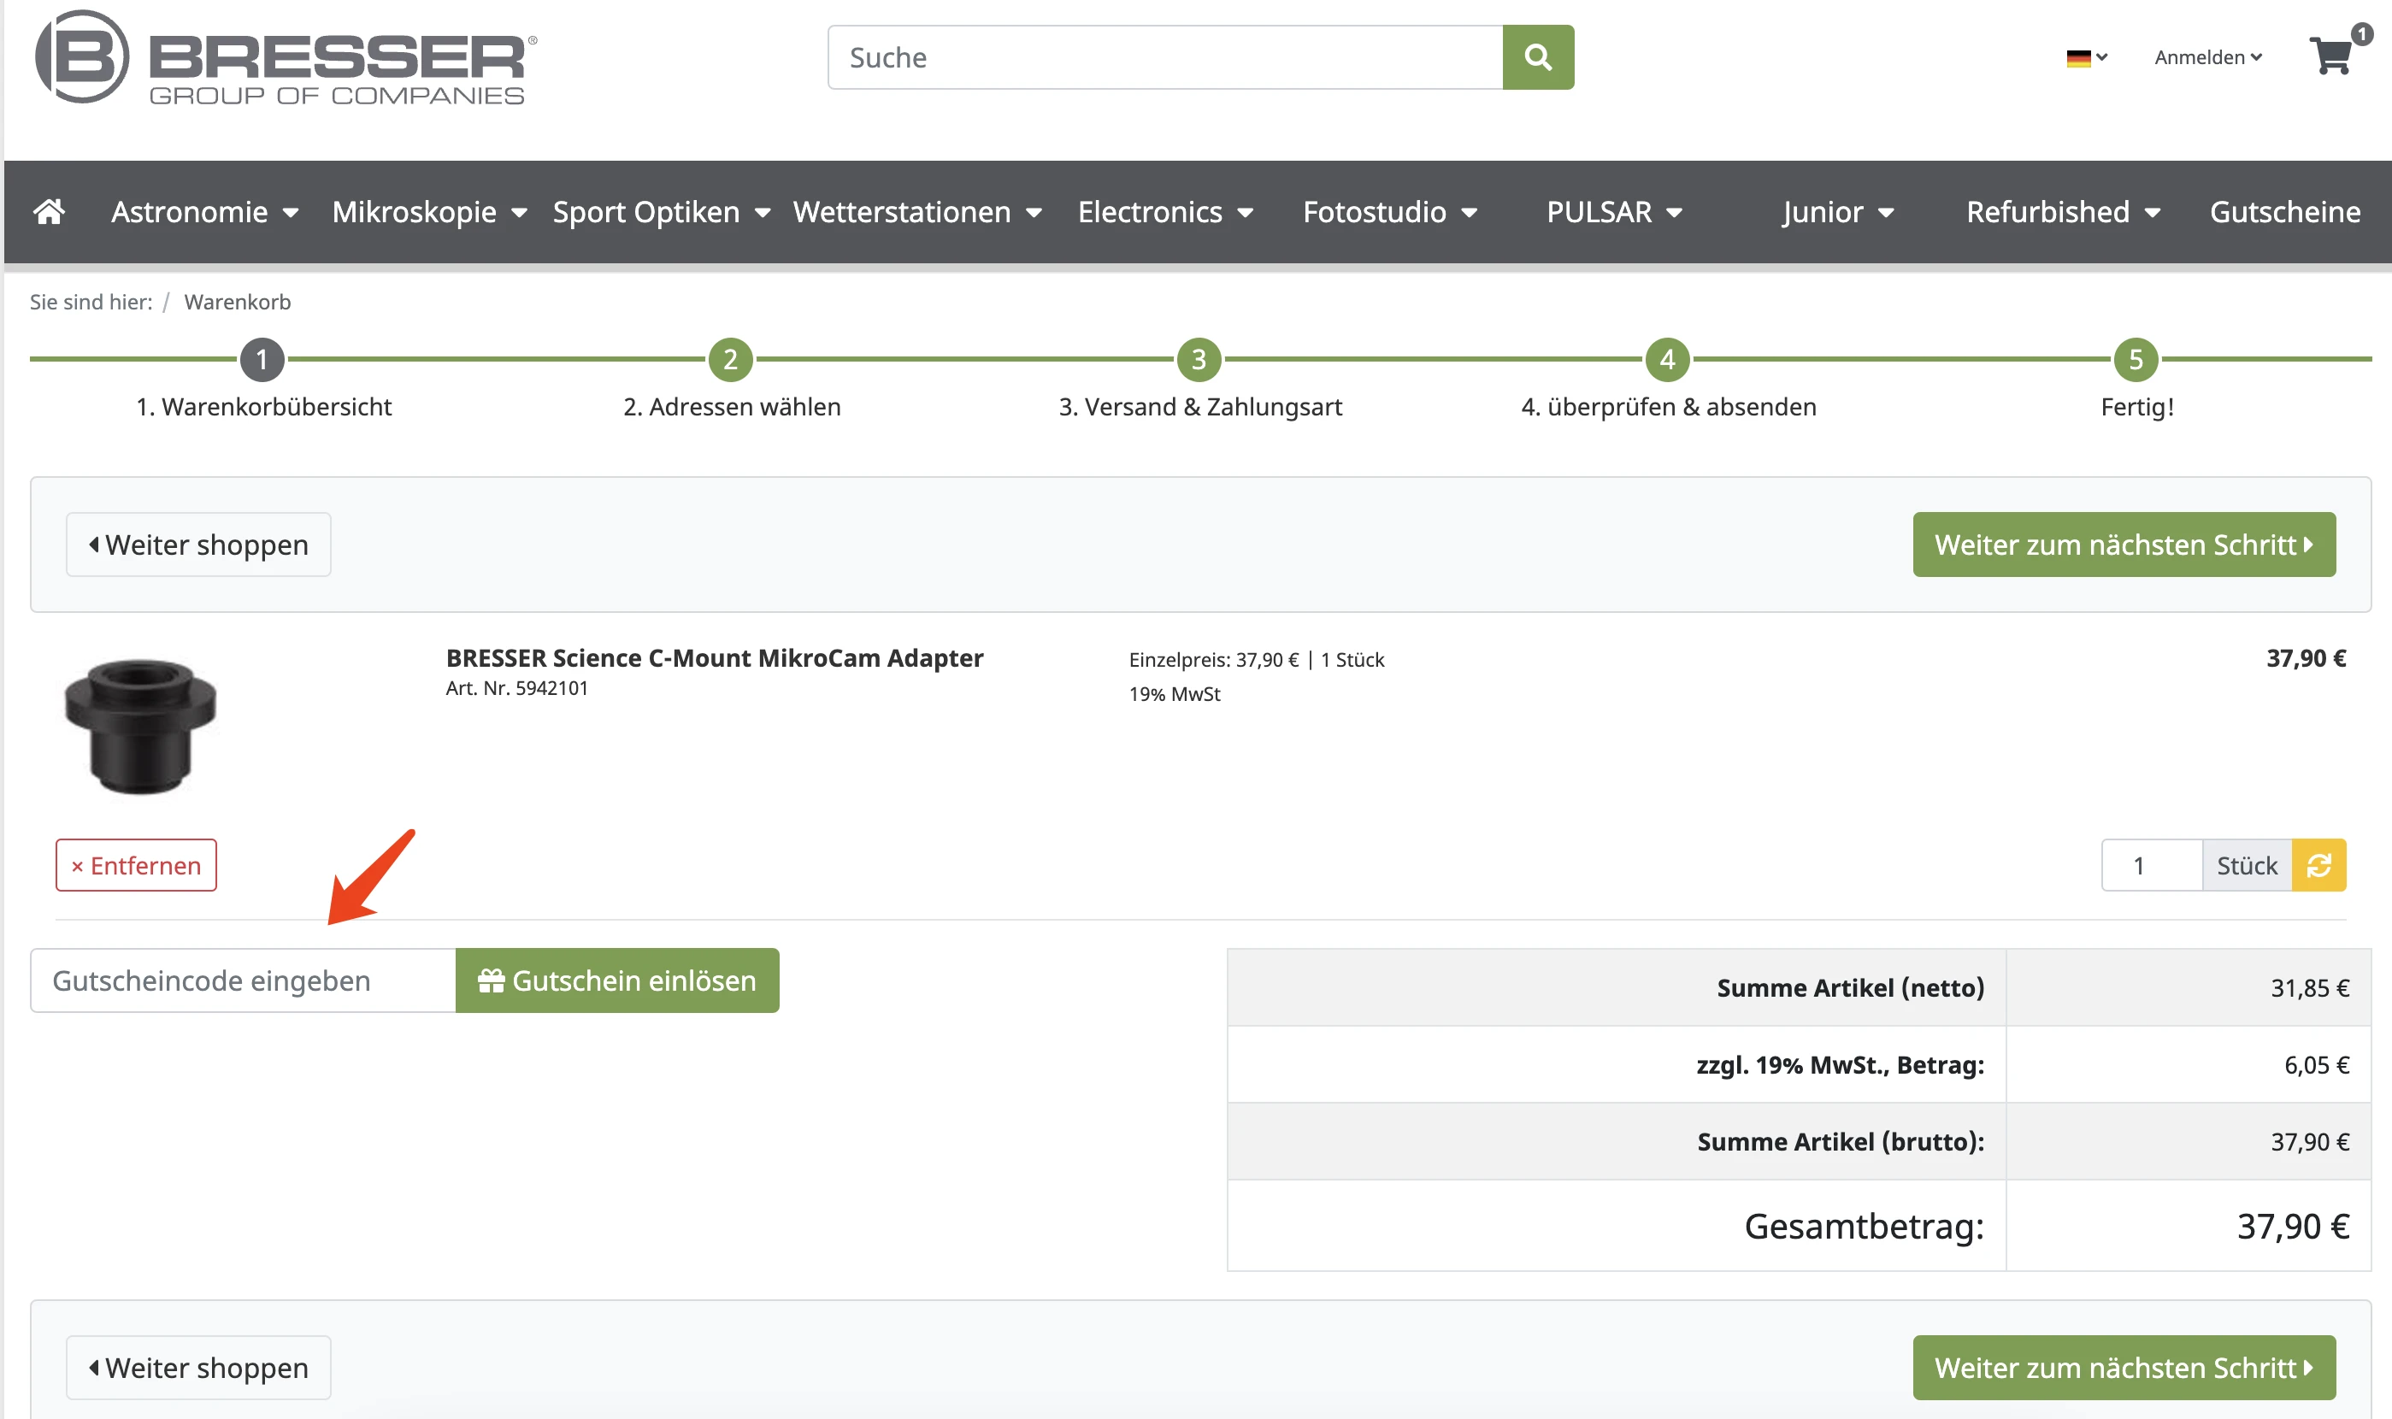Screen dimensions: 2392x1419
Task: Expand the Wetterstationen menu
Action: 916,211
